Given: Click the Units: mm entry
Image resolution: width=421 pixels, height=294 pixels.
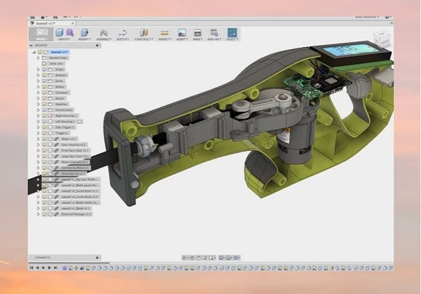Looking at the screenshot, I should [56, 64].
